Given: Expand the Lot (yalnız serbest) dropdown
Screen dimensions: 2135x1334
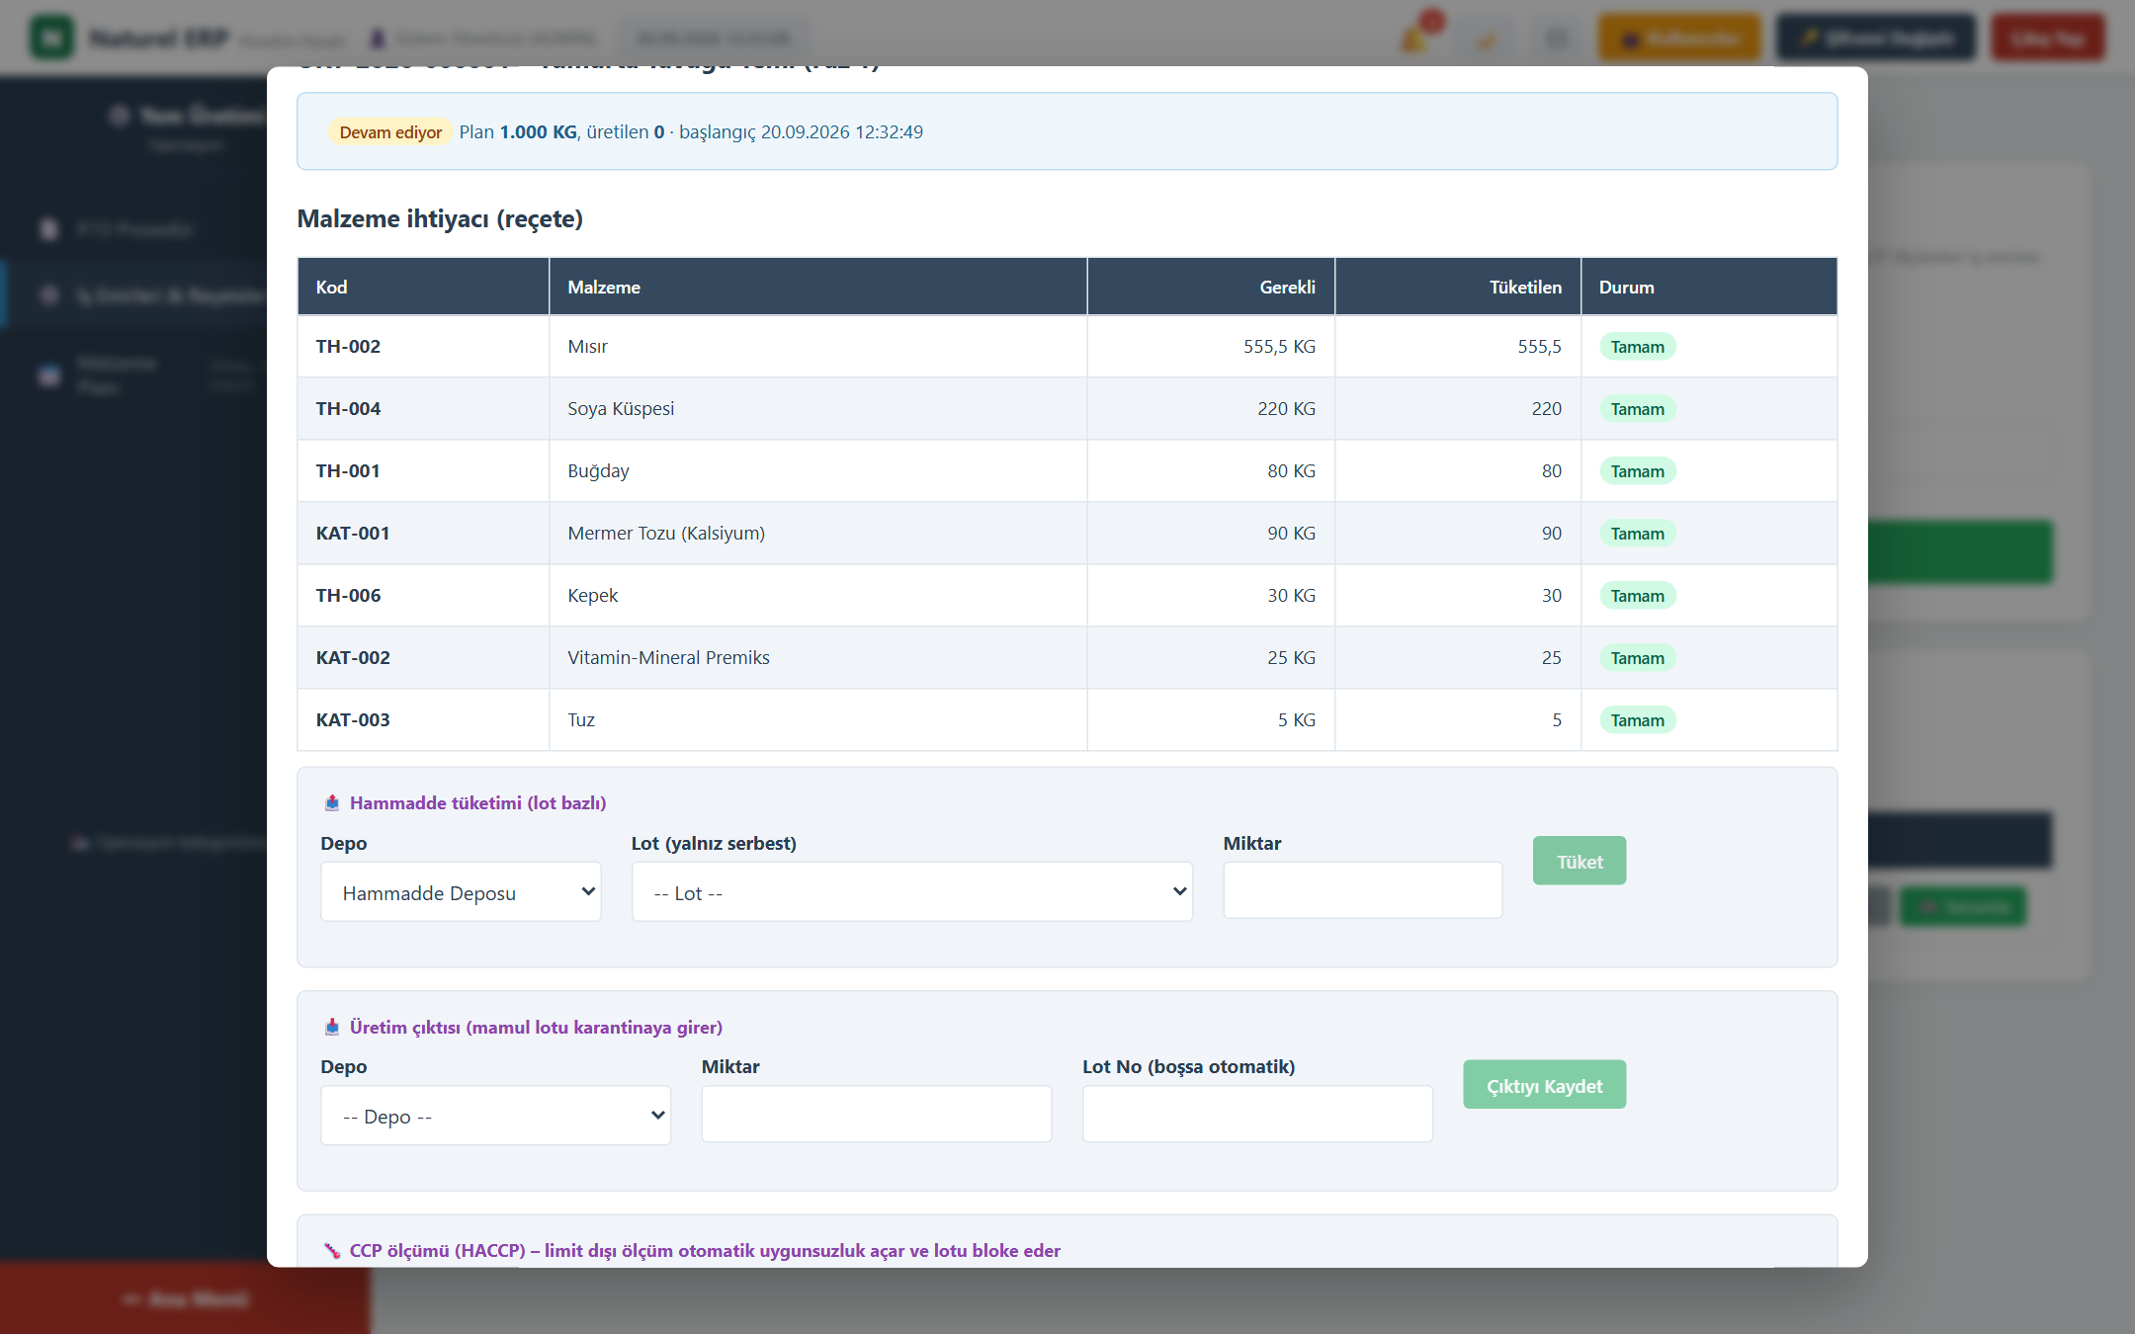Looking at the screenshot, I should click(x=911, y=892).
